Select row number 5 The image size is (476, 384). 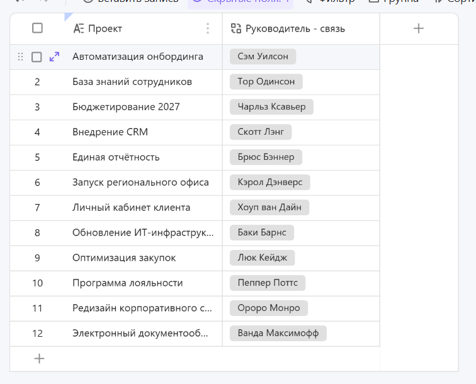pyautogui.click(x=37, y=157)
